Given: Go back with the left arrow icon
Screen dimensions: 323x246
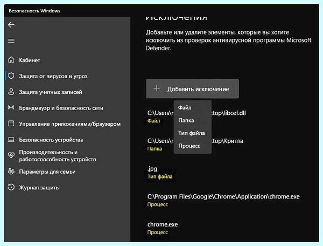Looking at the screenshot, I should (11, 25).
